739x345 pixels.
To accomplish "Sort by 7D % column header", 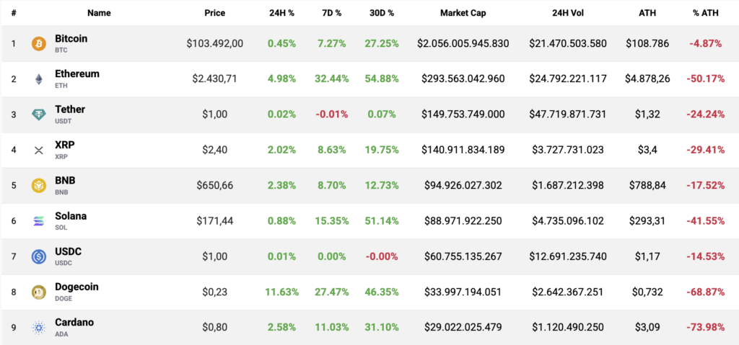I will (332, 13).
